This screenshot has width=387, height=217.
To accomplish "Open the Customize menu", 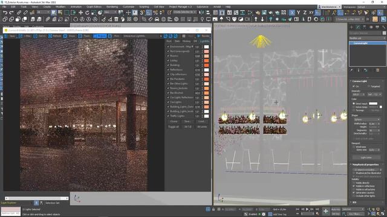I will click(128, 7).
